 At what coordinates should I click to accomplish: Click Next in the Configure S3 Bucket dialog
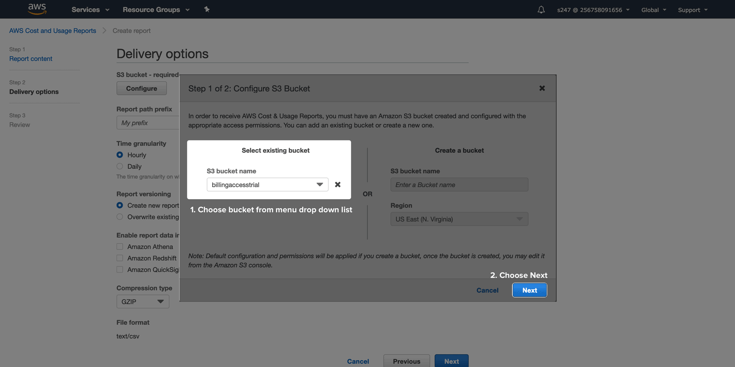point(530,290)
